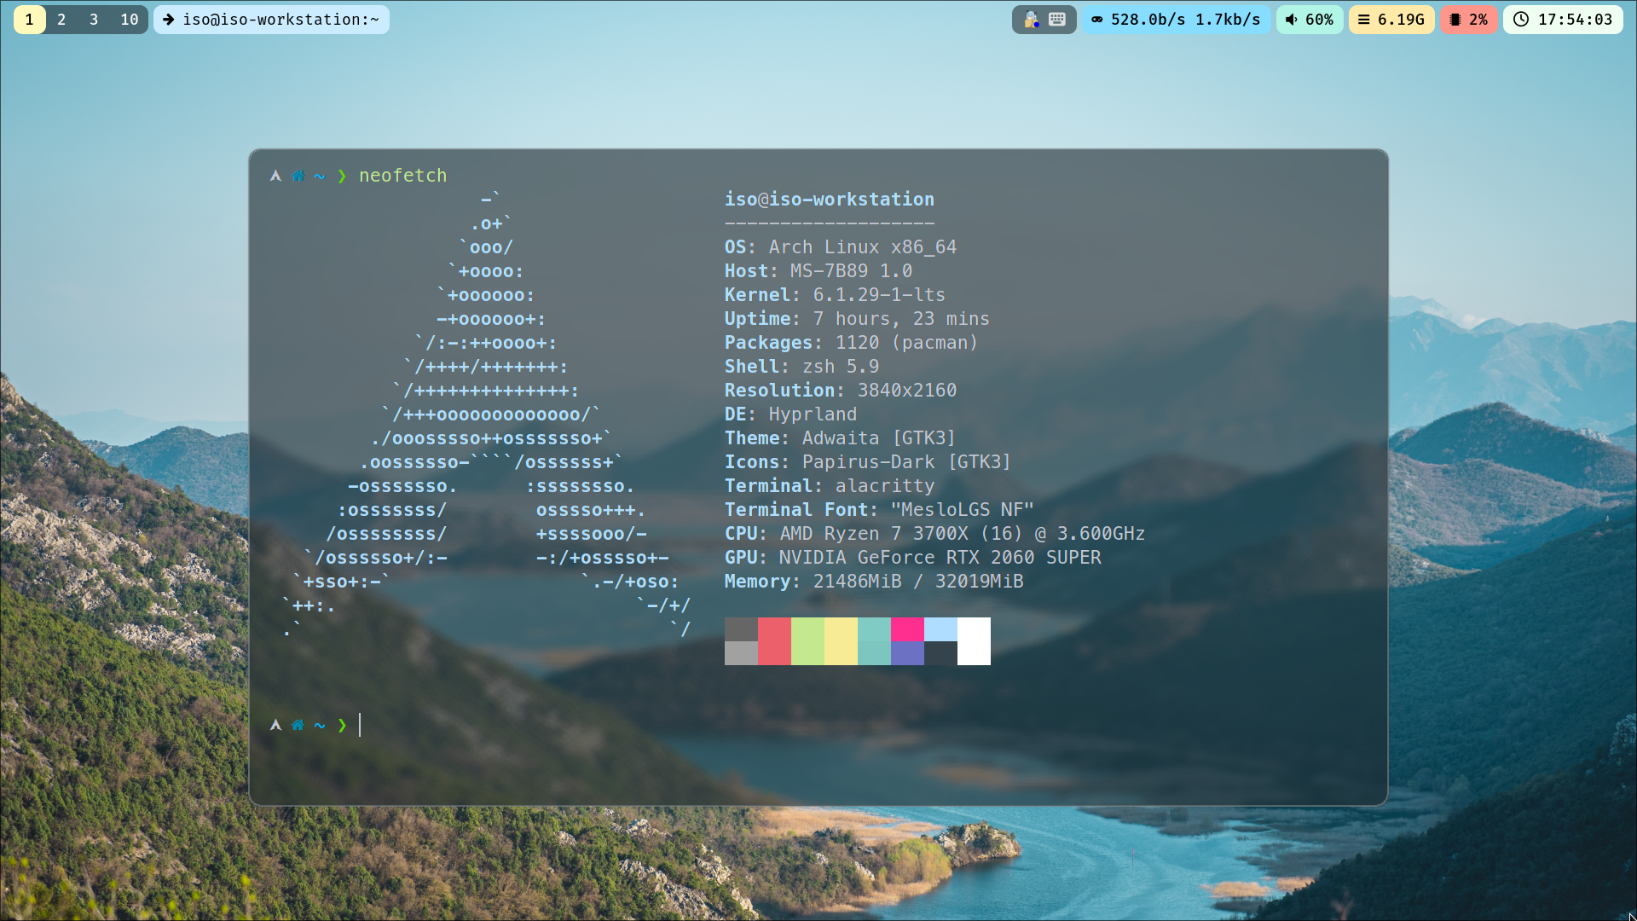Click the iso@iso-workstation window title
The width and height of the screenshot is (1637, 921).
click(281, 19)
